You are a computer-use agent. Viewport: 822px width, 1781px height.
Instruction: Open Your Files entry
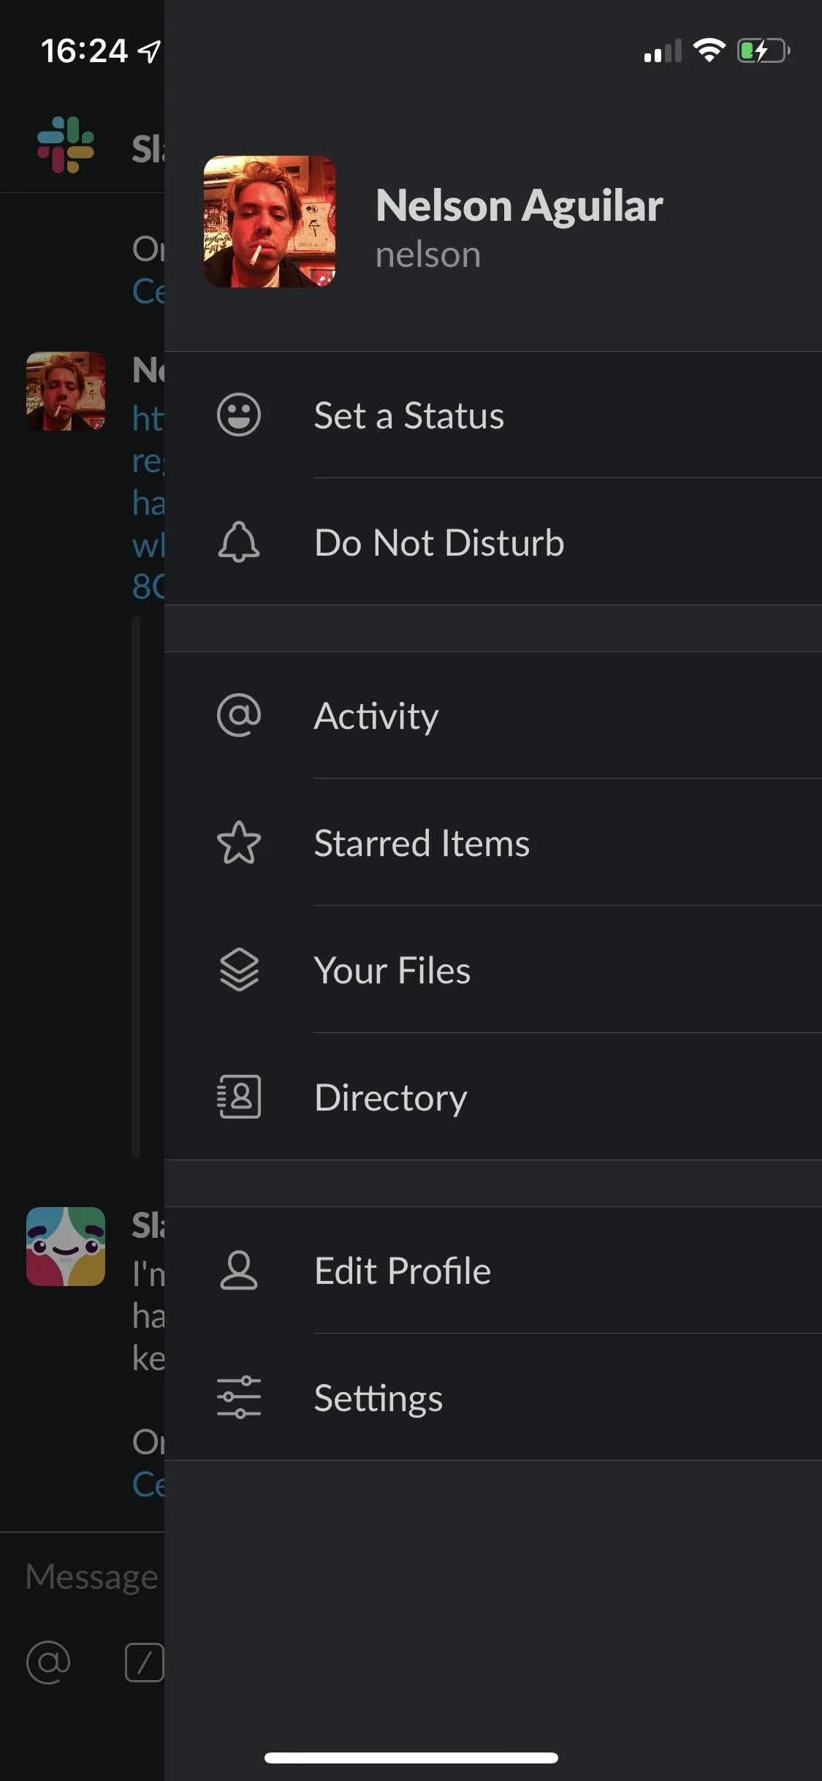[x=493, y=969]
